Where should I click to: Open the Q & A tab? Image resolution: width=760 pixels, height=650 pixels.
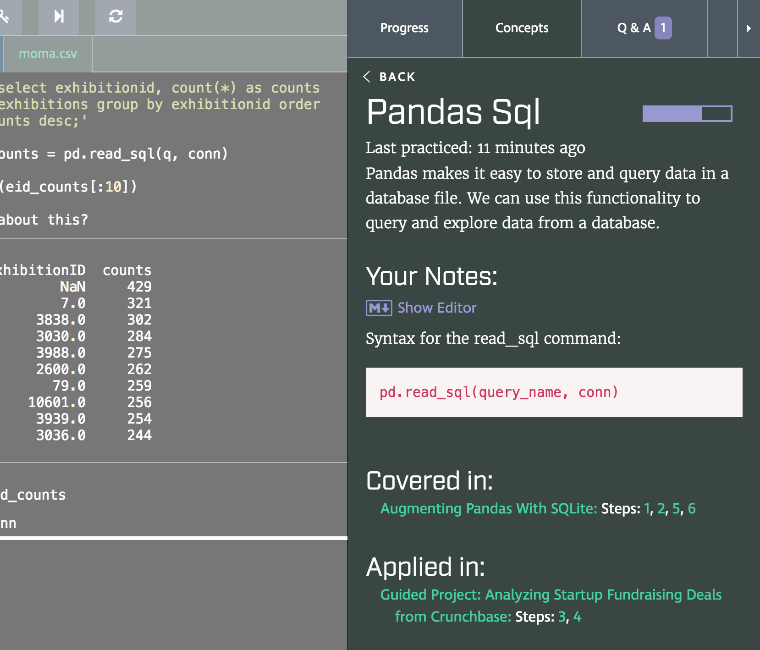(x=633, y=28)
